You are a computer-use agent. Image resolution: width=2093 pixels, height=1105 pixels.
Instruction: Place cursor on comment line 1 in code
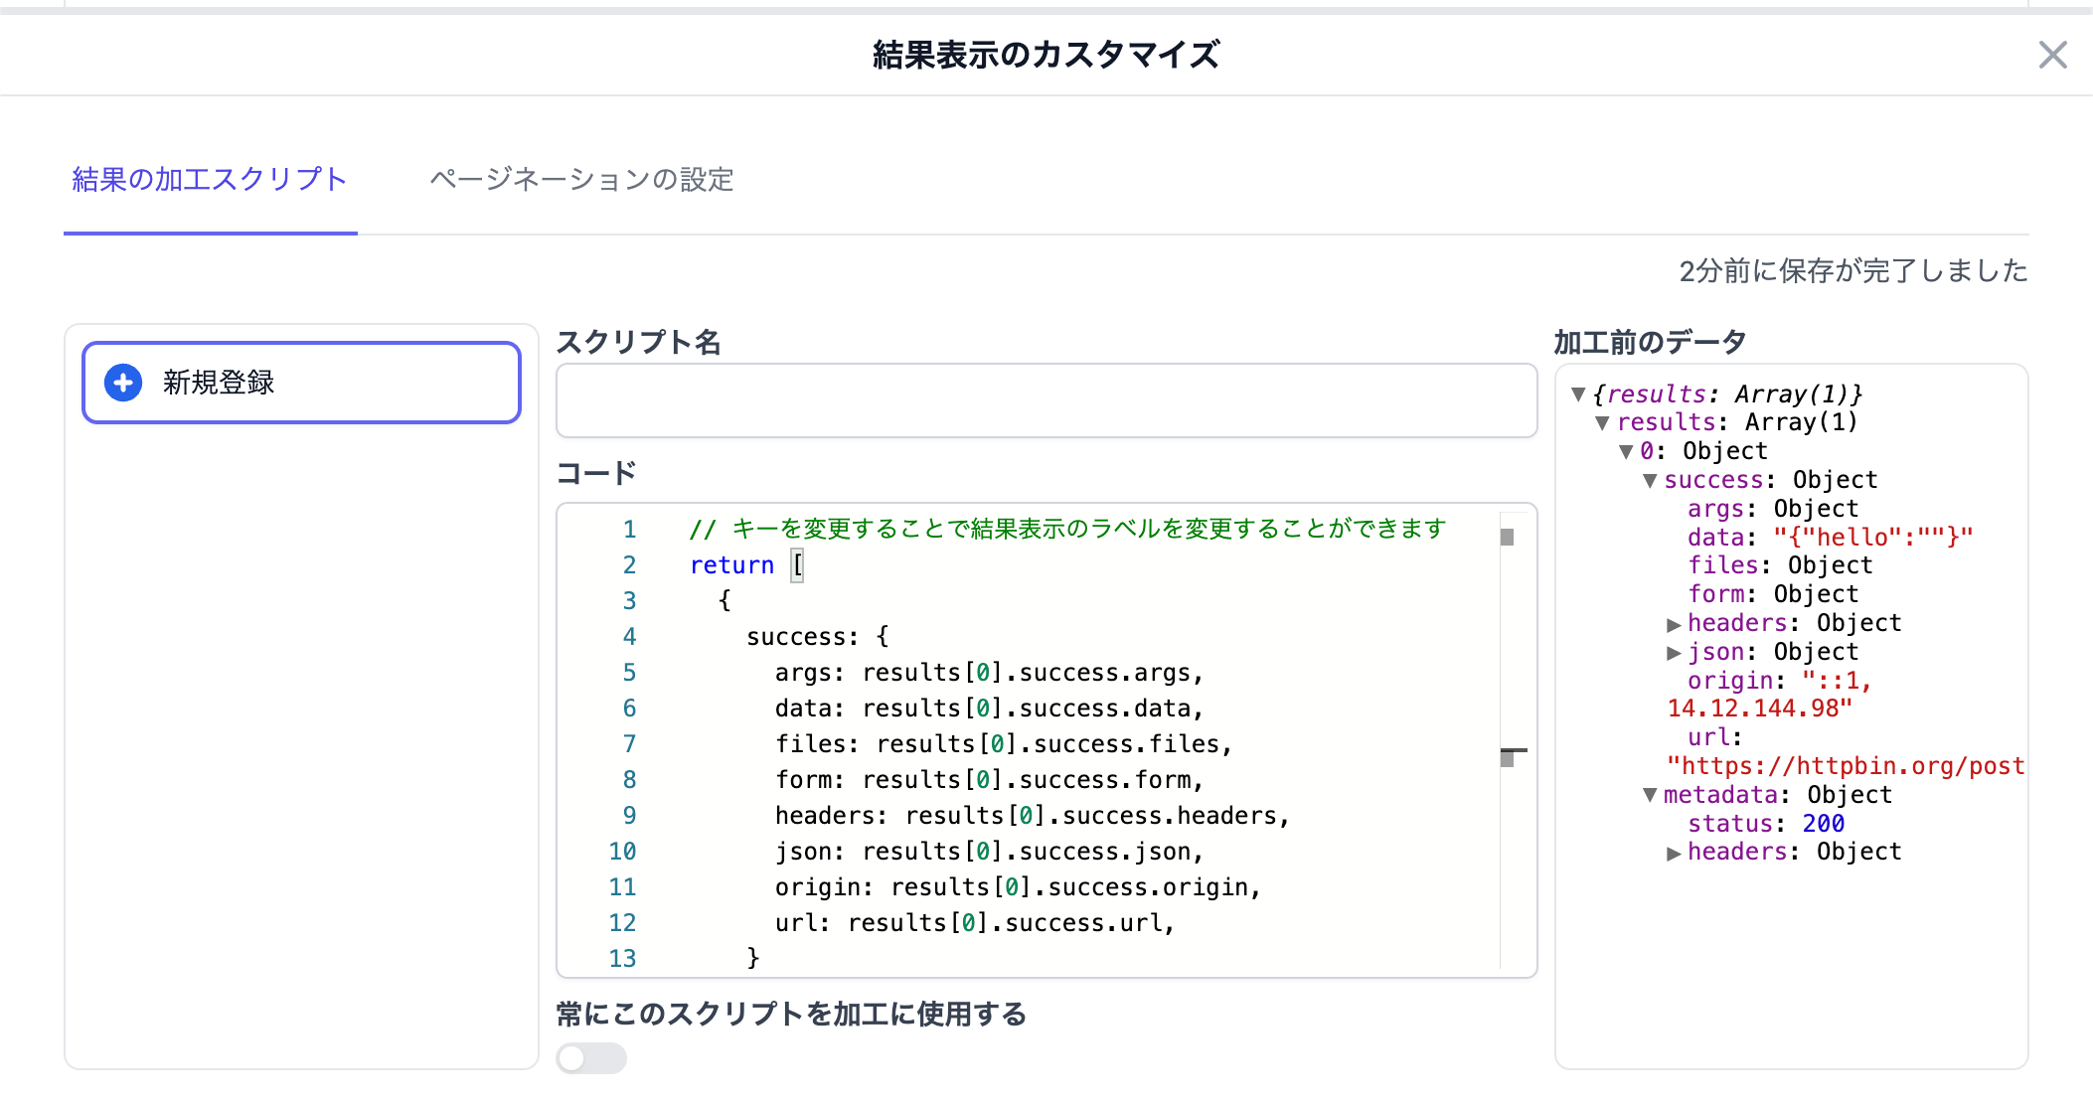(x=1067, y=529)
